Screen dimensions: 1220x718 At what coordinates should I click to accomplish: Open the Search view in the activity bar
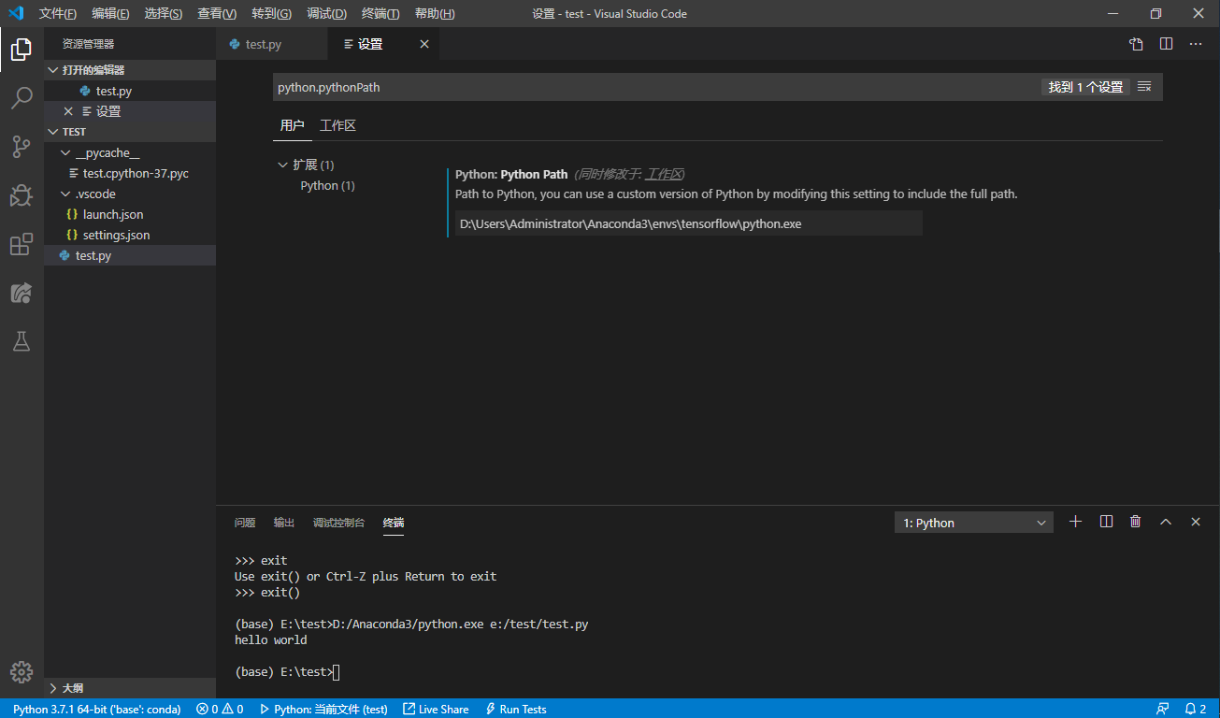22,97
